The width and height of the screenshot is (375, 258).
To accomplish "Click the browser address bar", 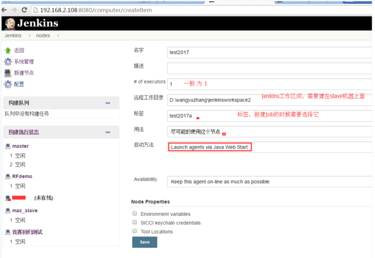I will (201, 10).
